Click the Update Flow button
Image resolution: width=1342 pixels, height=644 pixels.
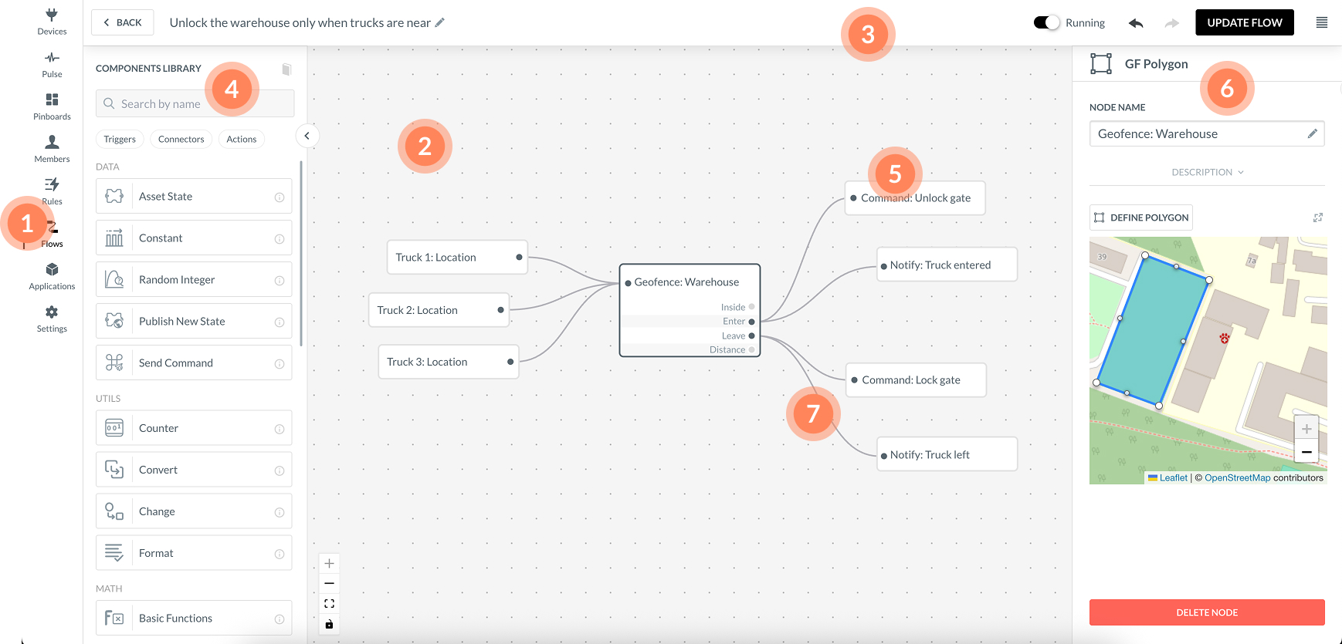1244,22
